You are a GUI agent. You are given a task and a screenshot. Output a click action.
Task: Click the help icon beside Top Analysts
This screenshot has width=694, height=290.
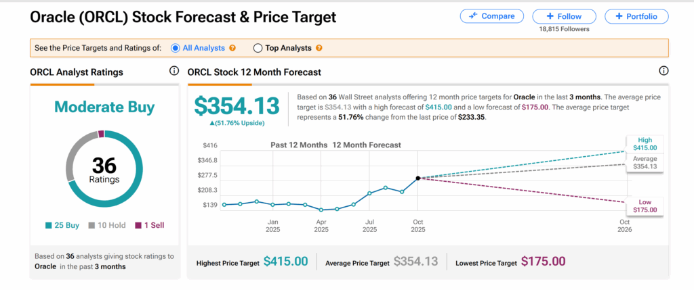pos(319,48)
